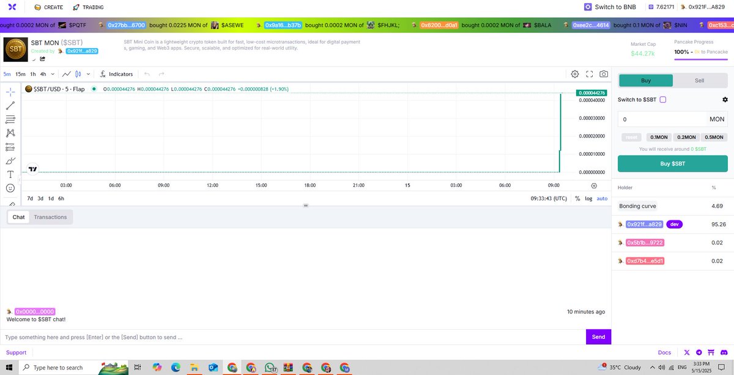
Task: Click Switch to BNB button
Action: [x=610, y=7]
